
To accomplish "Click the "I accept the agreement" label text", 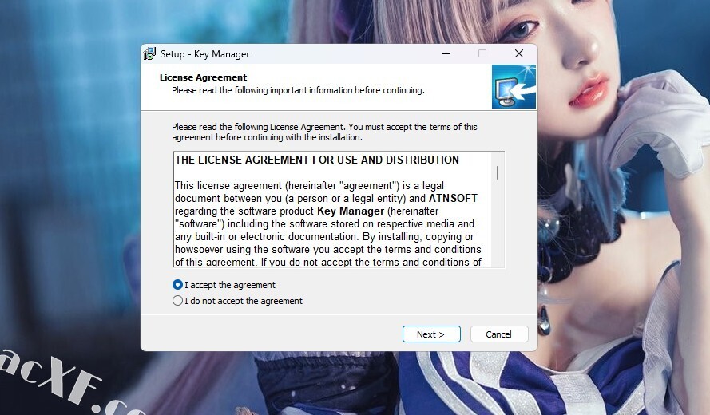I will point(230,285).
